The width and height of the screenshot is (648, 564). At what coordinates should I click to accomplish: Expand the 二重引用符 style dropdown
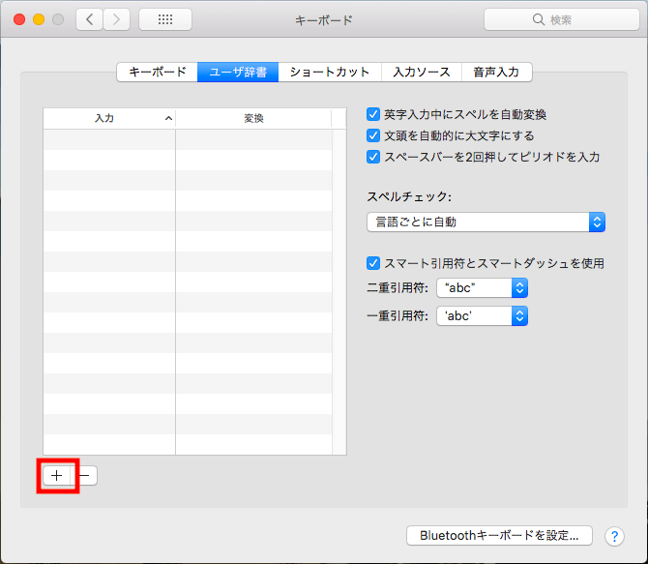[x=482, y=287]
